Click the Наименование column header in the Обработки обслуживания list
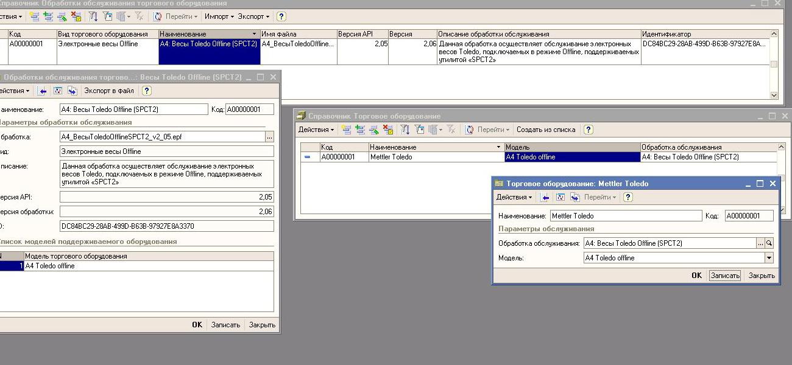The height and width of the screenshot is (365, 792). [x=209, y=34]
